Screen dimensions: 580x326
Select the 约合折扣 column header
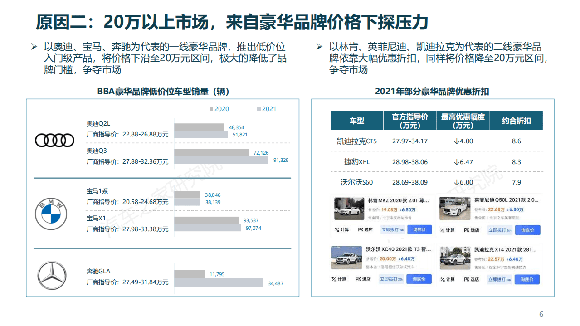point(516,120)
